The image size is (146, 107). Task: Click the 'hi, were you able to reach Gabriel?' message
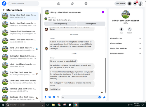pos(63,61)
